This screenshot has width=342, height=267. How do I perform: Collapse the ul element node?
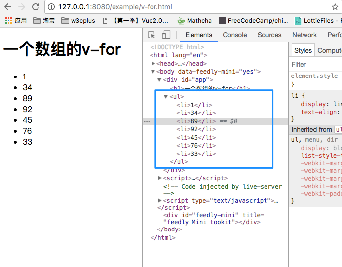click(166, 96)
